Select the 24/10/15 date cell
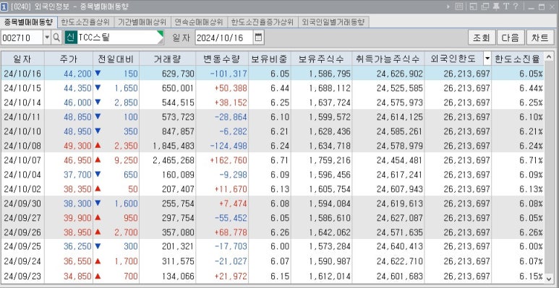The height and width of the screenshot is (288, 559). (22, 88)
